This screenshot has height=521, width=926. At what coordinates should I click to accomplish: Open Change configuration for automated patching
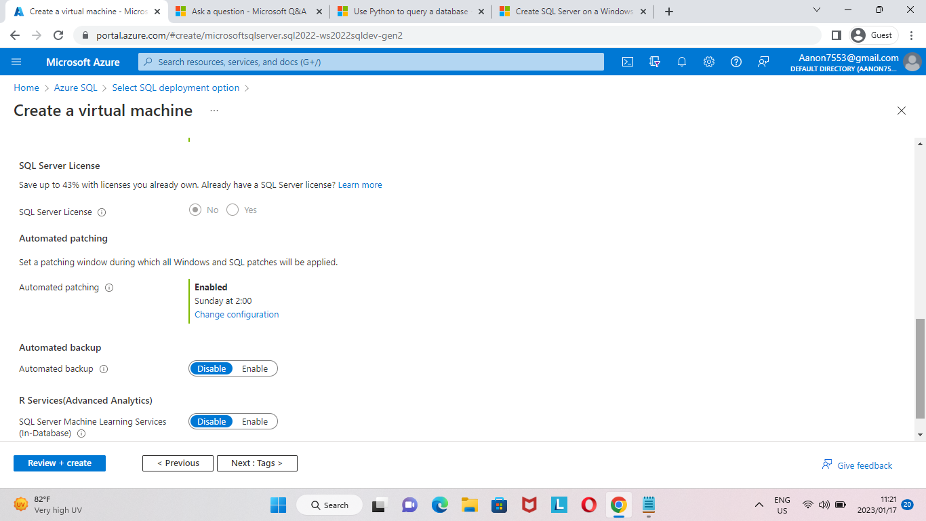pyautogui.click(x=237, y=315)
